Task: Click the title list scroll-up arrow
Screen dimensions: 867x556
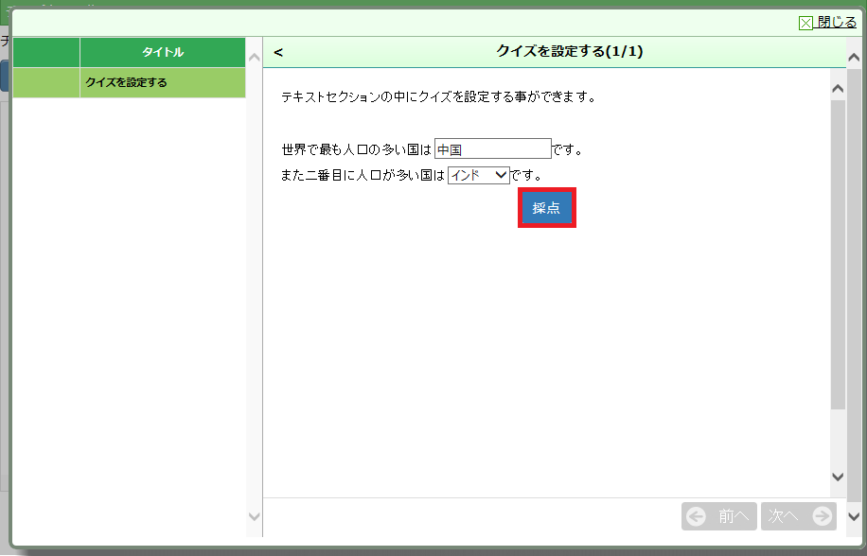Action: tap(255, 58)
